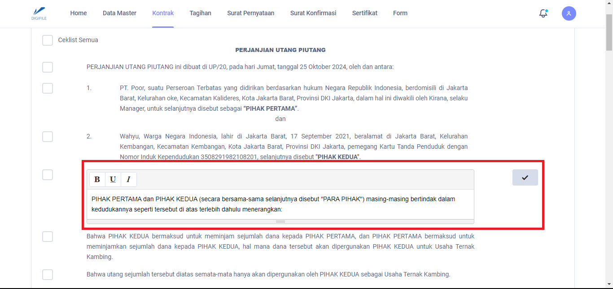
Task: Open the user profile avatar
Action: (569, 13)
